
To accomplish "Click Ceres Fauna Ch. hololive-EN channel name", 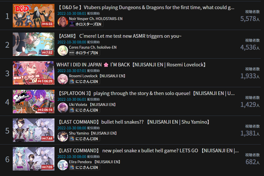I will (x=93, y=47).
